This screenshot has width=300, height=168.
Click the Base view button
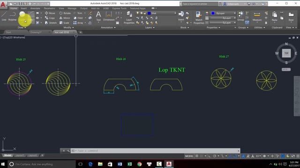pos(291,16)
